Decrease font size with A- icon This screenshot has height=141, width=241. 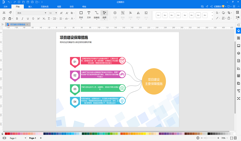pos(67,13)
